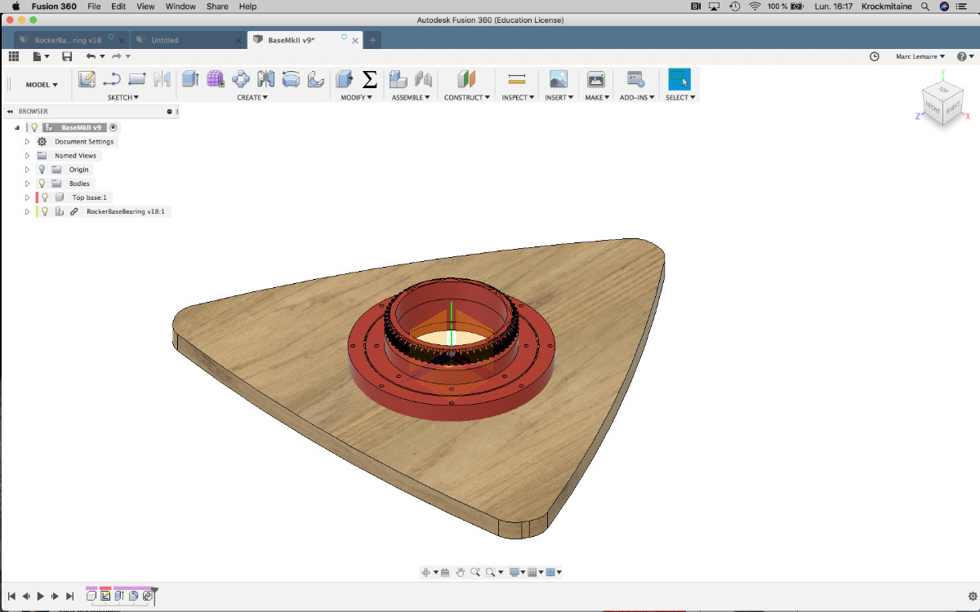Open the CREATE dropdown menu
This screenshot has width=980, height=612.
[252, 97]
